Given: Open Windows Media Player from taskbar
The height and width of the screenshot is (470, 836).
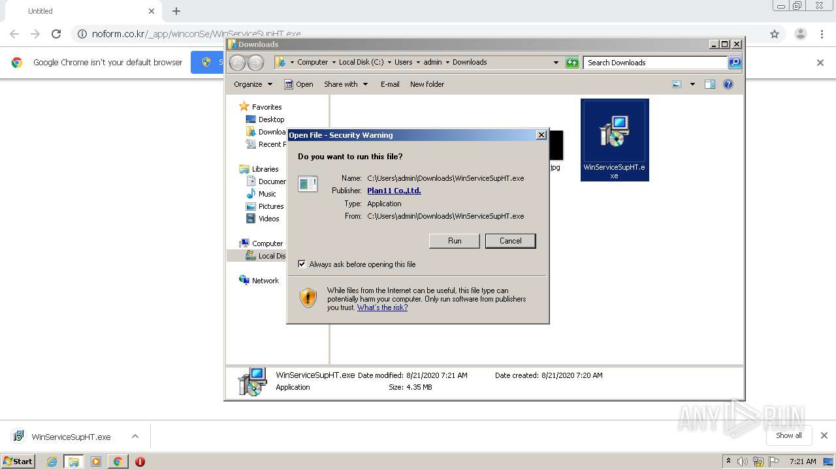Looking at the screenshot, I should [96, 462].
